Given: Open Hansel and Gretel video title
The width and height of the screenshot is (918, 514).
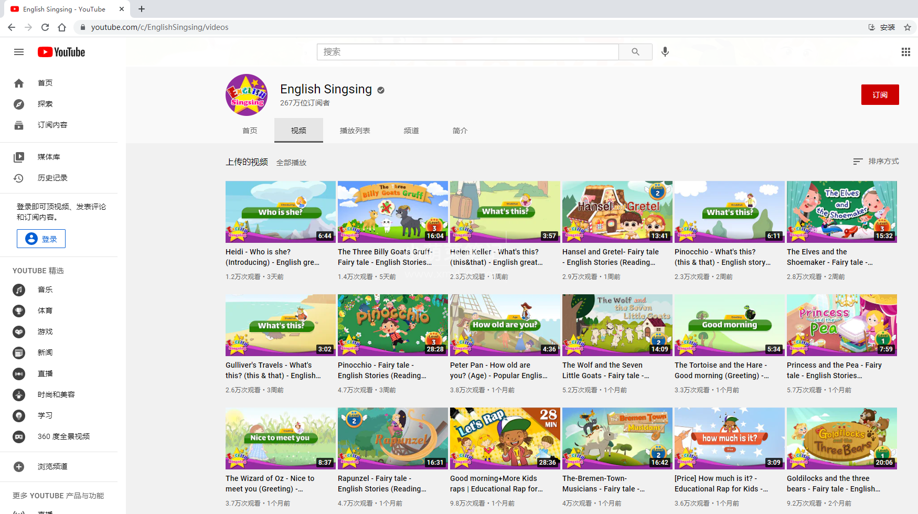Looking at the screenshot, I should [610, 257].
